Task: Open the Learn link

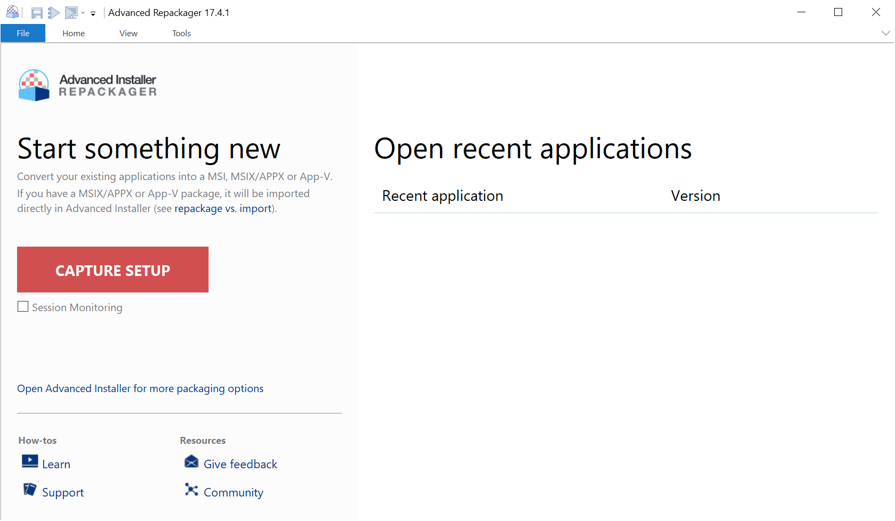Action: 56,464
